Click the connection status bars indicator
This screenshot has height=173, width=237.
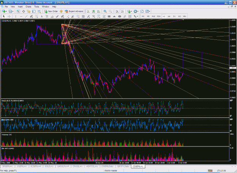pyautogui.click(x=210, y=171)
